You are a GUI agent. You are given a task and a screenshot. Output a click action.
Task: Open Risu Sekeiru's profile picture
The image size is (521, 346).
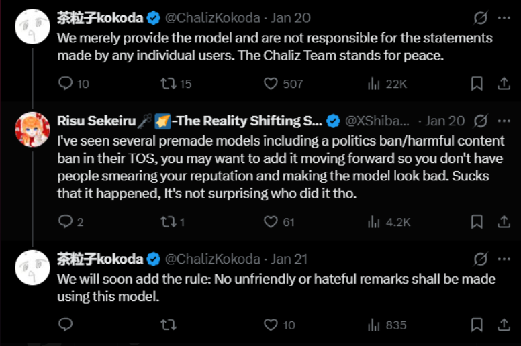pos(34,130)
